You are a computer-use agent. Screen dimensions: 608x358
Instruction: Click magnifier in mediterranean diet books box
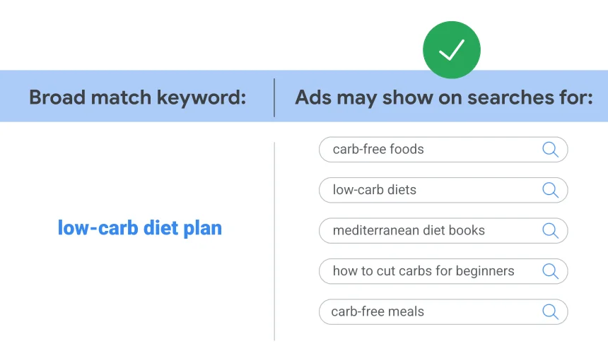[550, 230]
